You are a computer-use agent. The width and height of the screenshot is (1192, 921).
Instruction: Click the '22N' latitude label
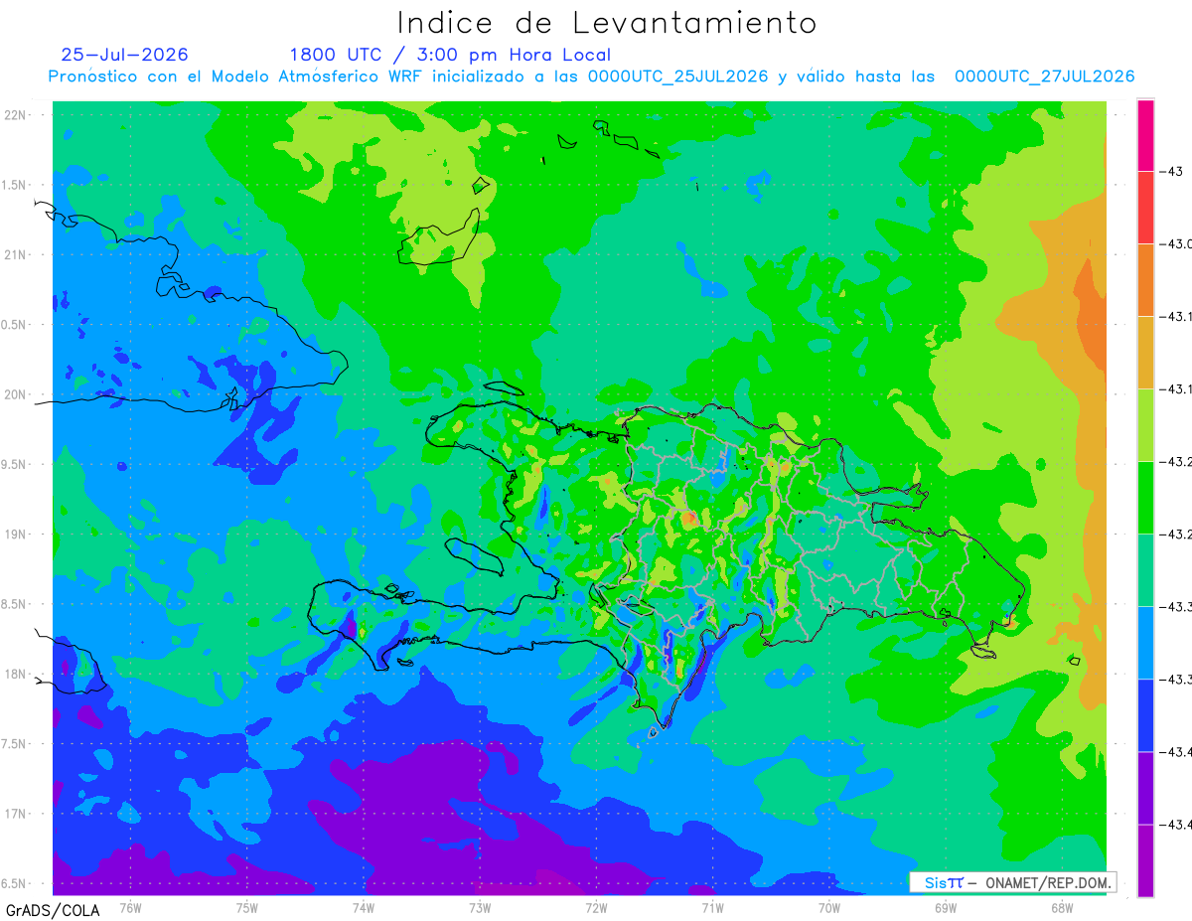[16, 114]
